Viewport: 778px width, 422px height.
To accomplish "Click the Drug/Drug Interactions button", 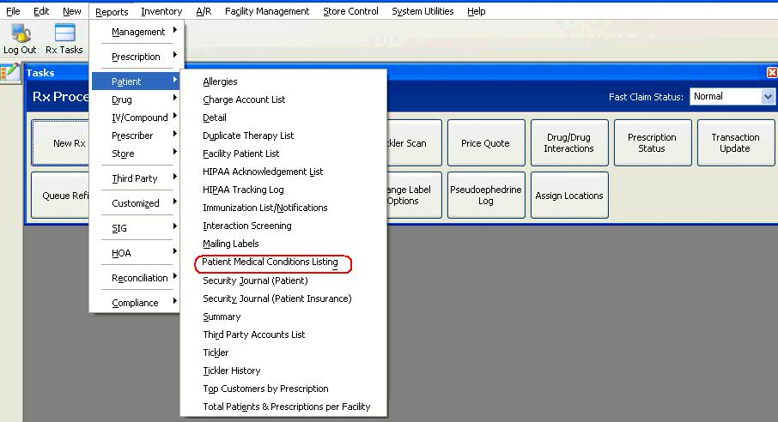I will (568, 143).
